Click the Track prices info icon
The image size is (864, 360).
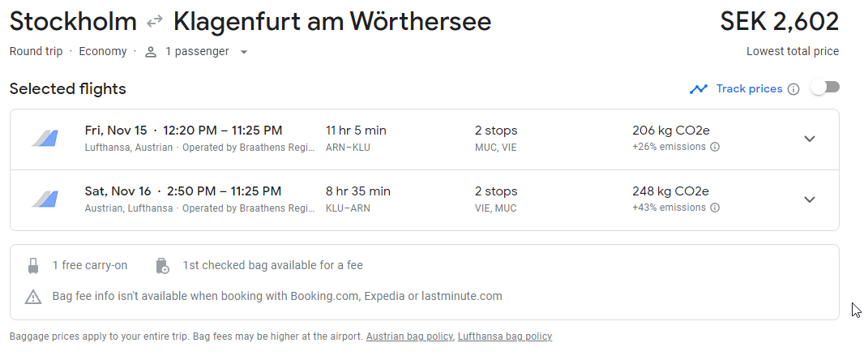coord(793,89)
